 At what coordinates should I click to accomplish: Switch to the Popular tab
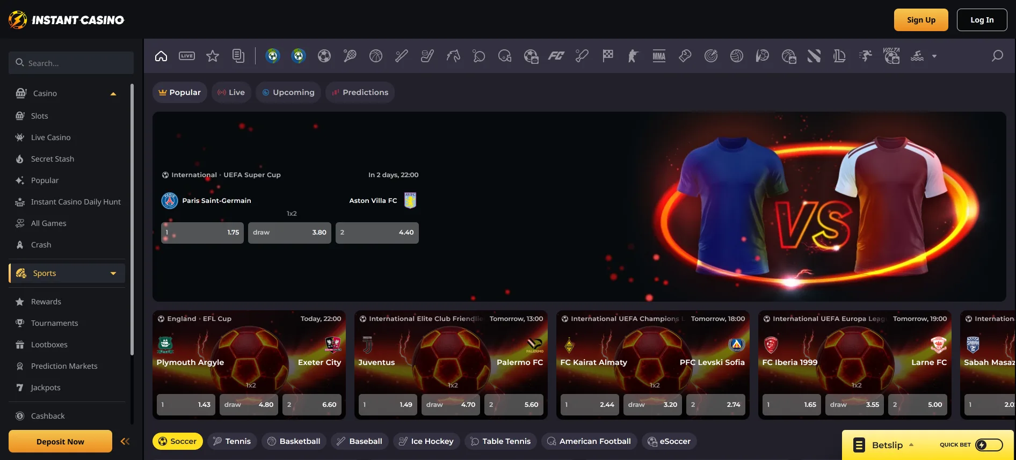tap(179, 92)
